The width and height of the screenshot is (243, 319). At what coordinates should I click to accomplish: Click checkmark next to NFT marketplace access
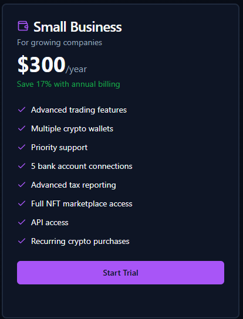(22, 203)
